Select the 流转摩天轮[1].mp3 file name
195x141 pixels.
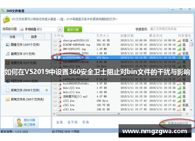(x=75, y=97)
